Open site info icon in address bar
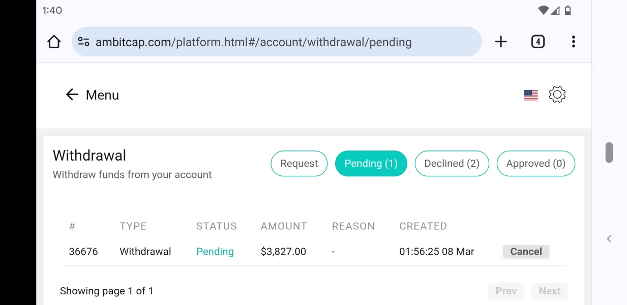The image size is (627, 305). pos(84,42)
